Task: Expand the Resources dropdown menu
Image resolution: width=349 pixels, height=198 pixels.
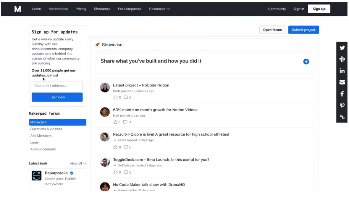Action: tap(159, 9)
